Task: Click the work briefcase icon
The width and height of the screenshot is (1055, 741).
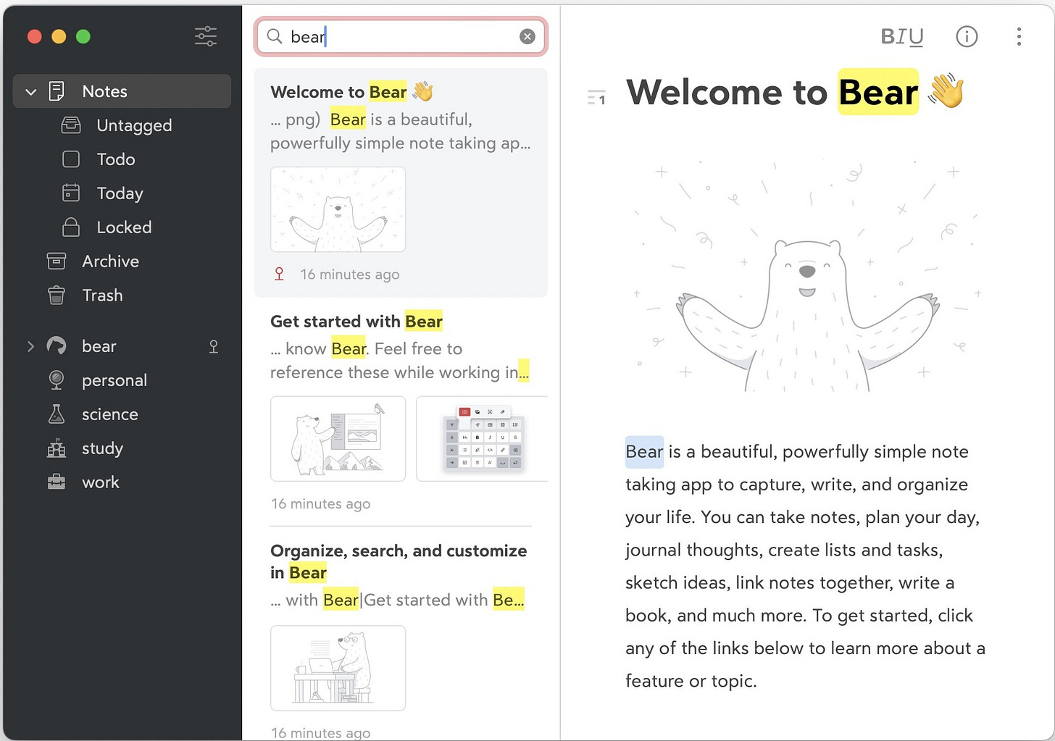Action: pos(57,482)
